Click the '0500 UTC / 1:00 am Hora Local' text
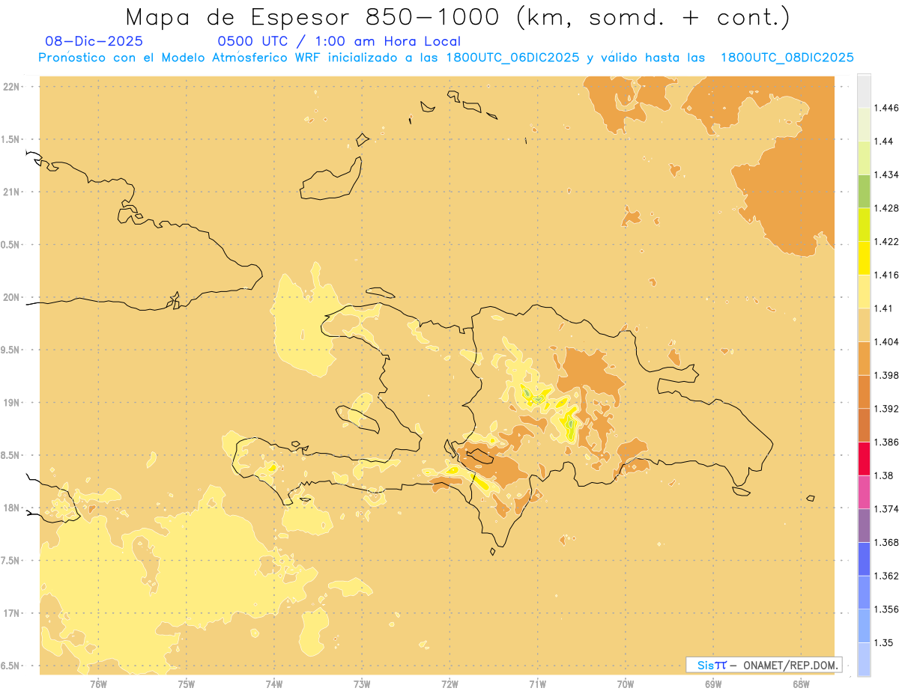 coord(339,42)
